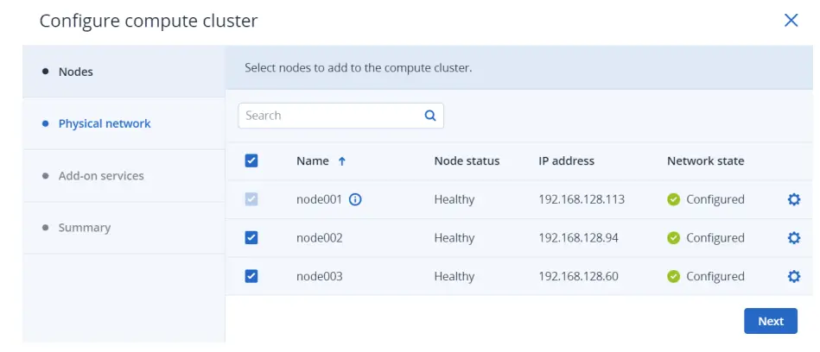This screenshot has width=820, height=352.
Task: Toggle the node001 checkbox
Action: (251, 199)
